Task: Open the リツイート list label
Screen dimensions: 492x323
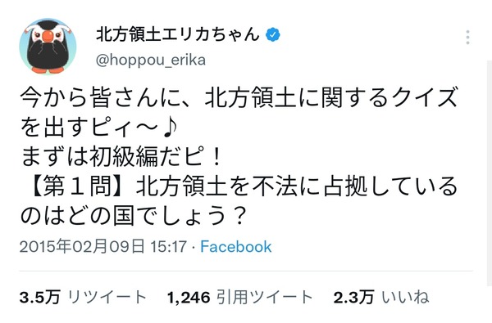Action: tap(107, 297)
